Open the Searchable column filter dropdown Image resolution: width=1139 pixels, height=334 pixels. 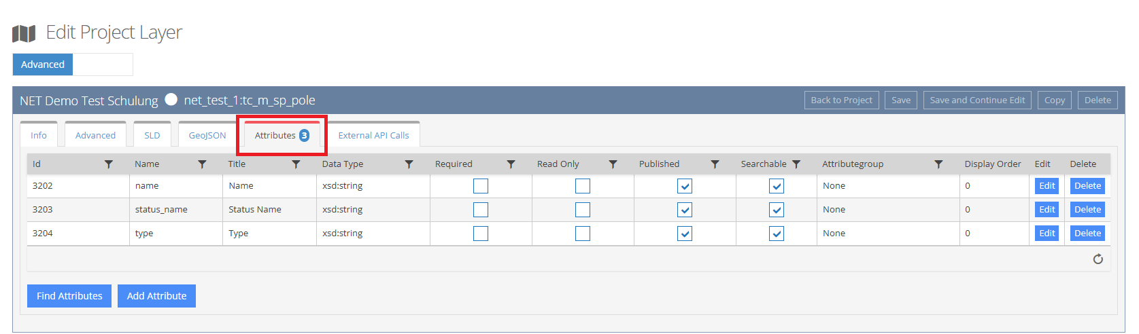tap(796, 164)
